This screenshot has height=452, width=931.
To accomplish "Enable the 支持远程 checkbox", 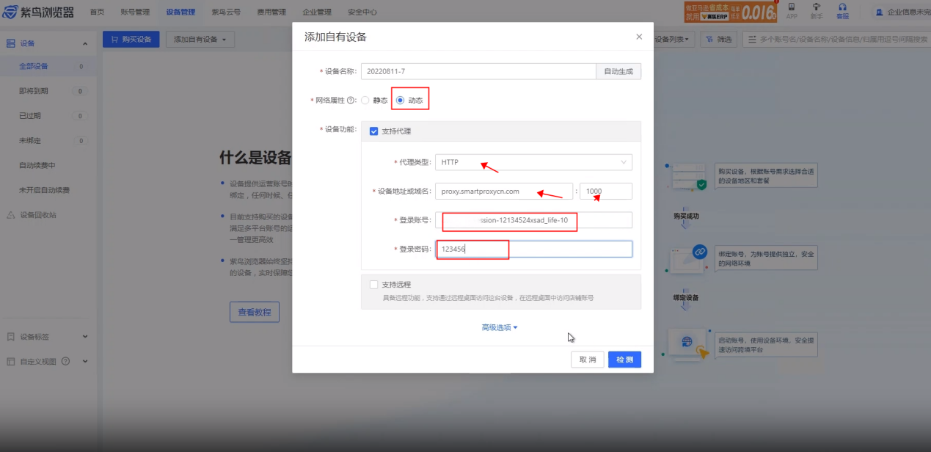I will tap(374, 285).
